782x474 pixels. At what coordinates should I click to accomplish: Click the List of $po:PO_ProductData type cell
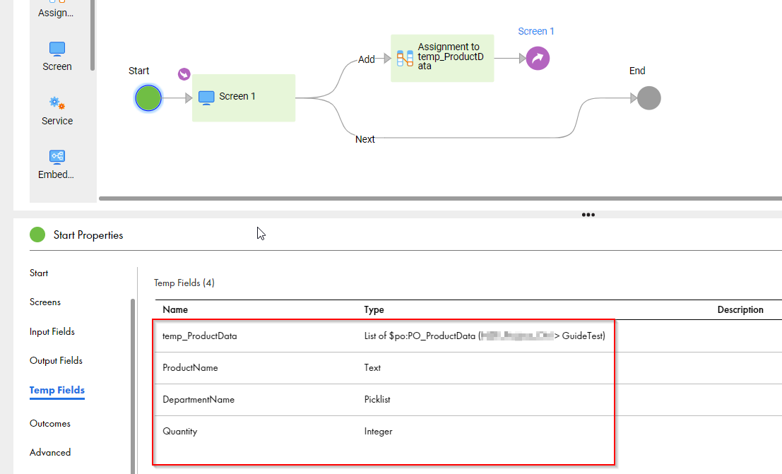[485, 336]
